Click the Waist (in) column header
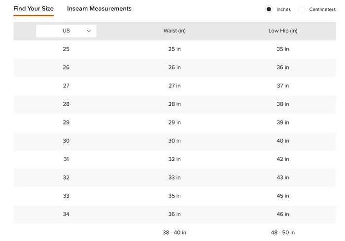 [174, 30]
